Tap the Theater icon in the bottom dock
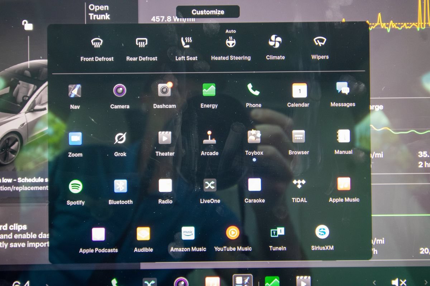Viewport: 430px width, 286px height. (303, 281)
